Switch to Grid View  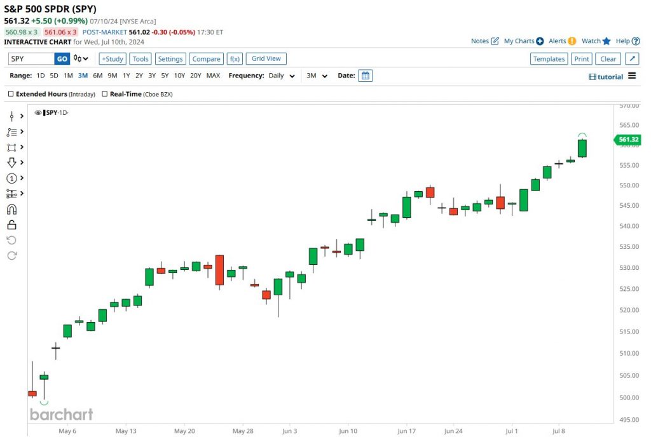(x=266, y=58)
